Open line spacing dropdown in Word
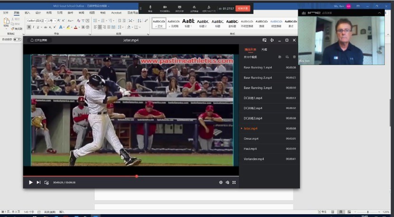394x217 pixels. (120, 27)
